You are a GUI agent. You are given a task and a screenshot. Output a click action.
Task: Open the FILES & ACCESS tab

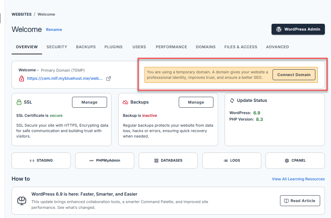(241, 47)
